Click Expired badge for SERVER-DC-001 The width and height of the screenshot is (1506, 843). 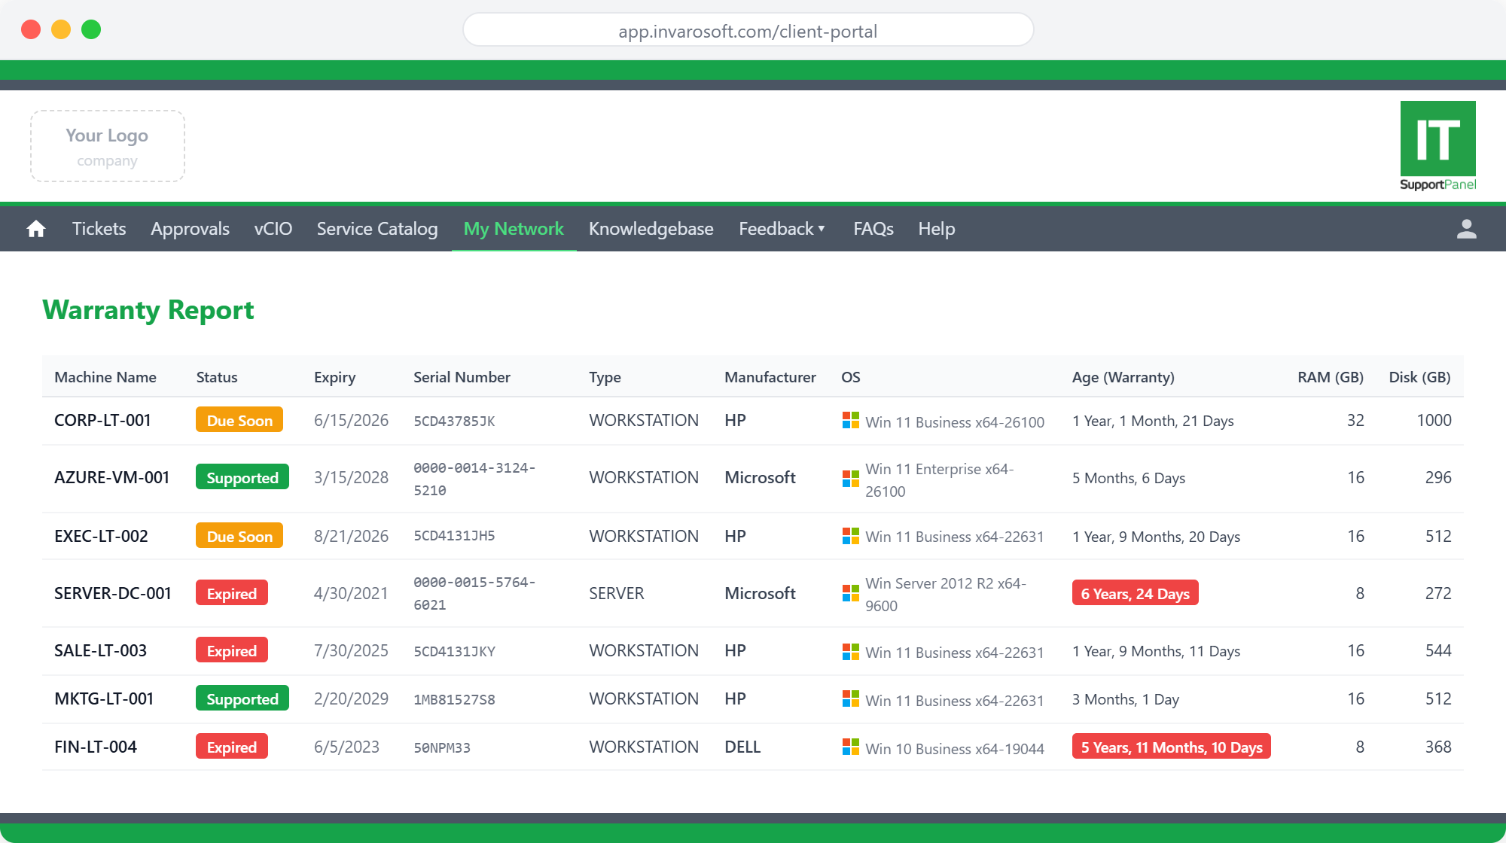click(232, 594)
